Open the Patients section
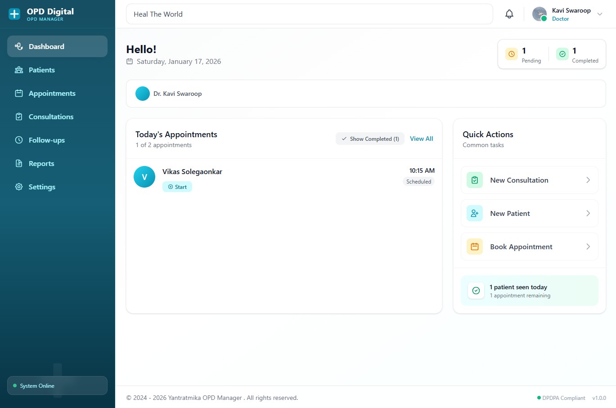Image resolution: width=616 pixels, height=408 pixels. point(41,70)
